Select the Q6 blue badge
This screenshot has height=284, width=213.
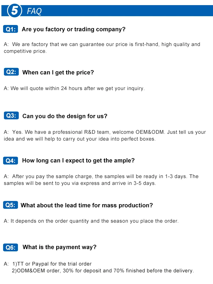point(11,247)
